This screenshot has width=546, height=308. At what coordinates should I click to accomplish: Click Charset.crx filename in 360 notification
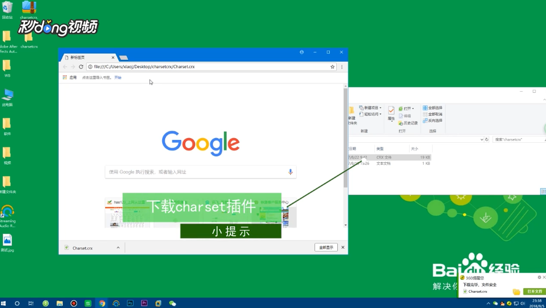click(478, 292)
